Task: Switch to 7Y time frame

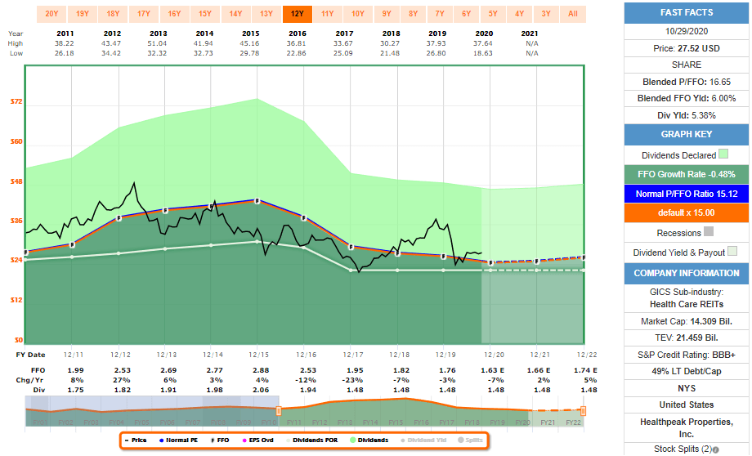Action: (x=440, y=14)
